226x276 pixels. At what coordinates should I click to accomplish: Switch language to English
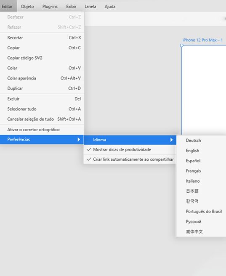[201, 151]
